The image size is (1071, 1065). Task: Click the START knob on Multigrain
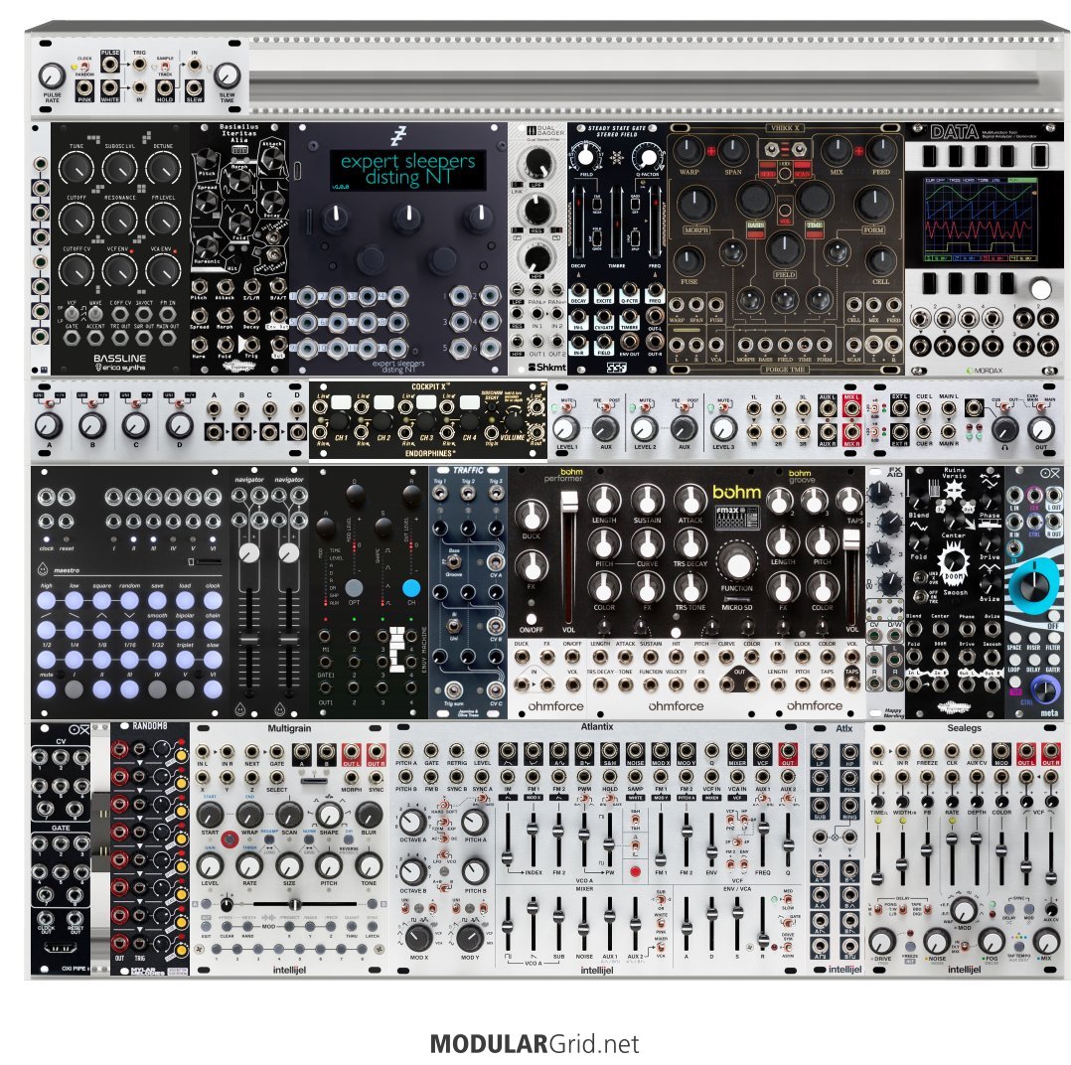(210, 815)
